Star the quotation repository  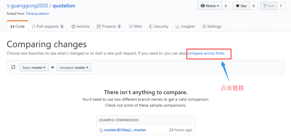pos(241,6)
